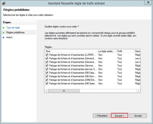Click the green bullet beside Règles prédéfinies
Screen dimensions: 153x124
click(3, 32)
